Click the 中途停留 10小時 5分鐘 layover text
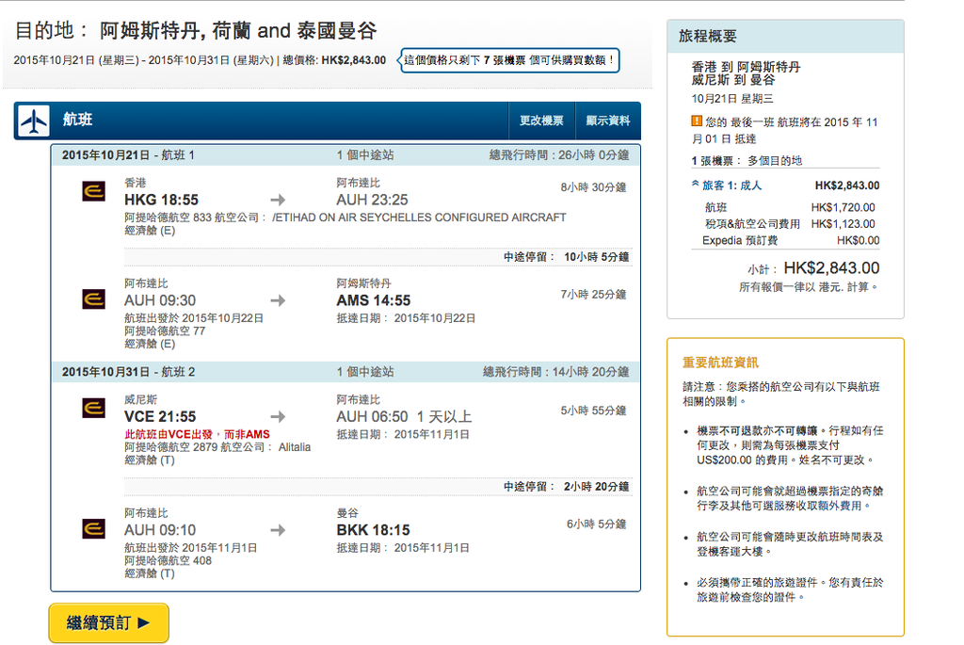This screenshot has width=964, height=645. point(566,257)
